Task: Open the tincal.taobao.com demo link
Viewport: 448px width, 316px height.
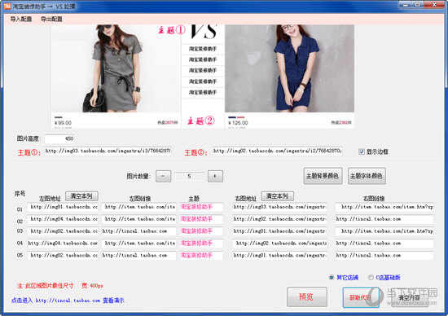Action: (68, 301)
